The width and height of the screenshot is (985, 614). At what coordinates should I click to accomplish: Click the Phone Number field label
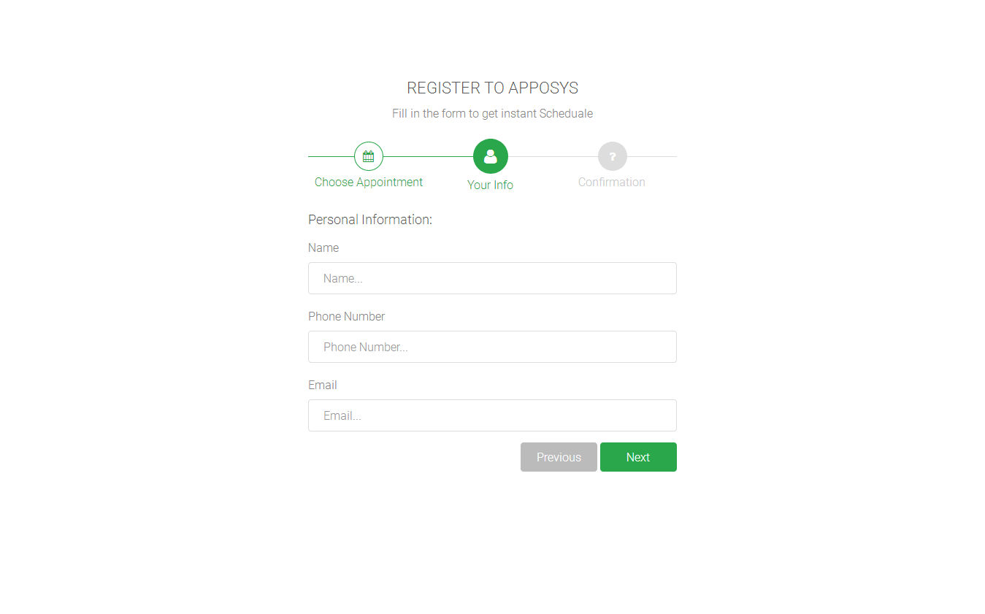coord(346,317)
